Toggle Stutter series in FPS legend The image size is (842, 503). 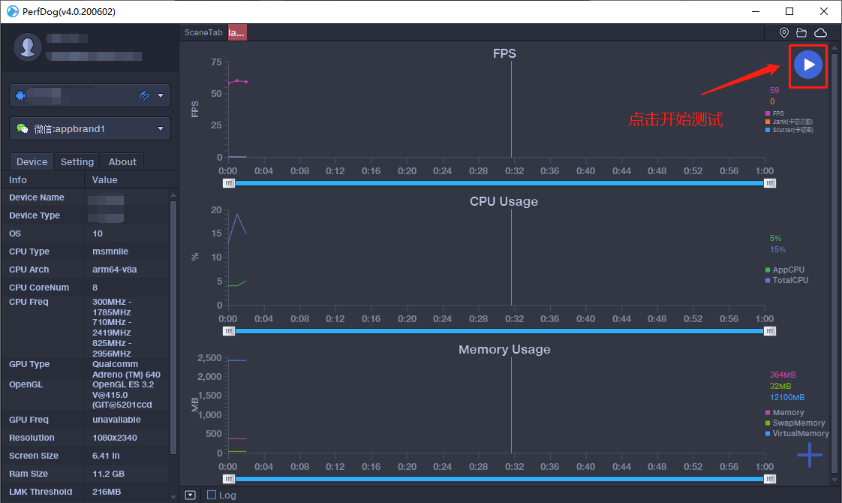click(789, 130)
